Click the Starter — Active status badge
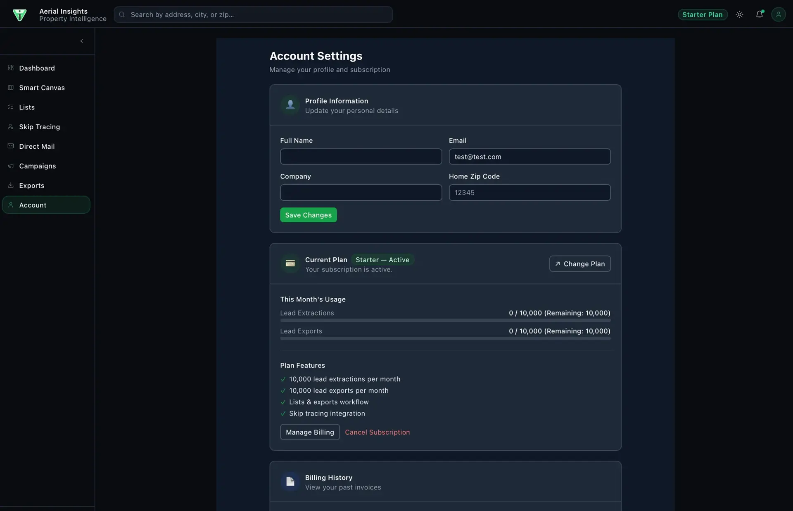The height and width of the screenshot is (511, 793). tap(382, 259)
